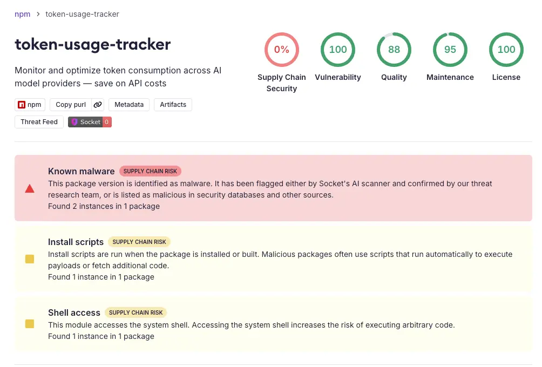
Task: Click the Known malware description paragraph
Action: coord(270,189)
